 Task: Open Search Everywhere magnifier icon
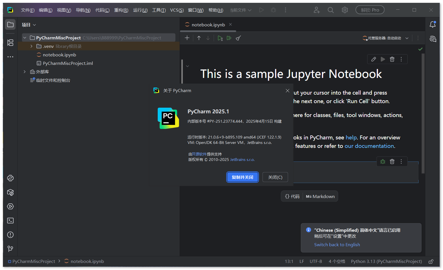(330, 10)
